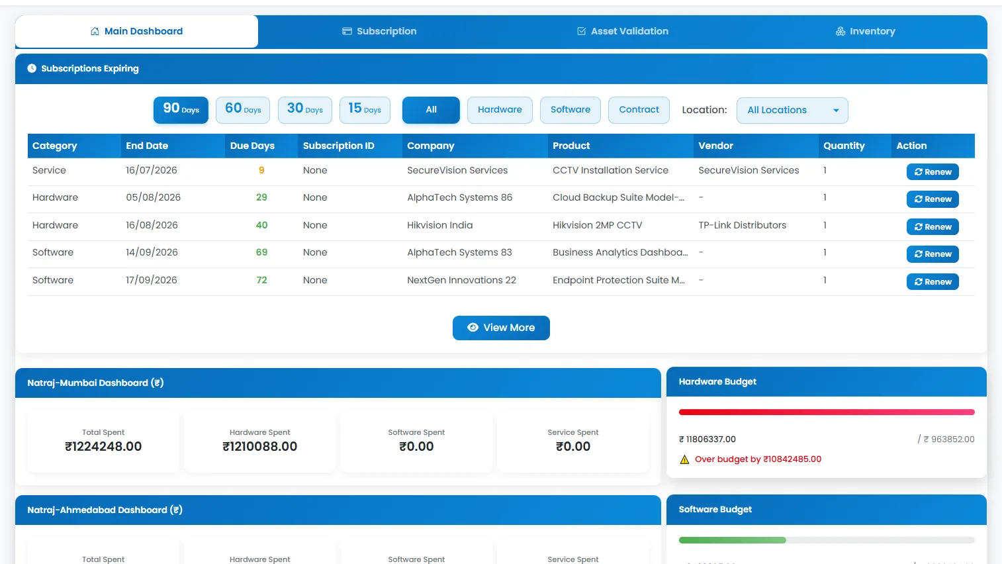Viewport: 1002px width, 564px height.
Task: Filter the list by Software category
Action: (x=570, y=110)
